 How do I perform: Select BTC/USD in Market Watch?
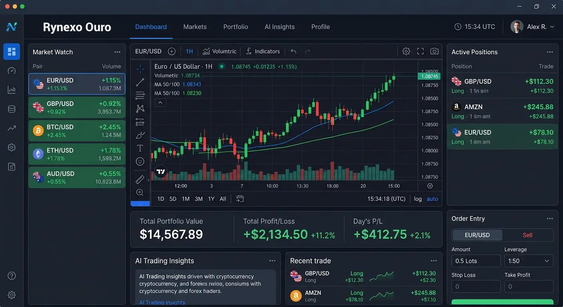point(77,131)
